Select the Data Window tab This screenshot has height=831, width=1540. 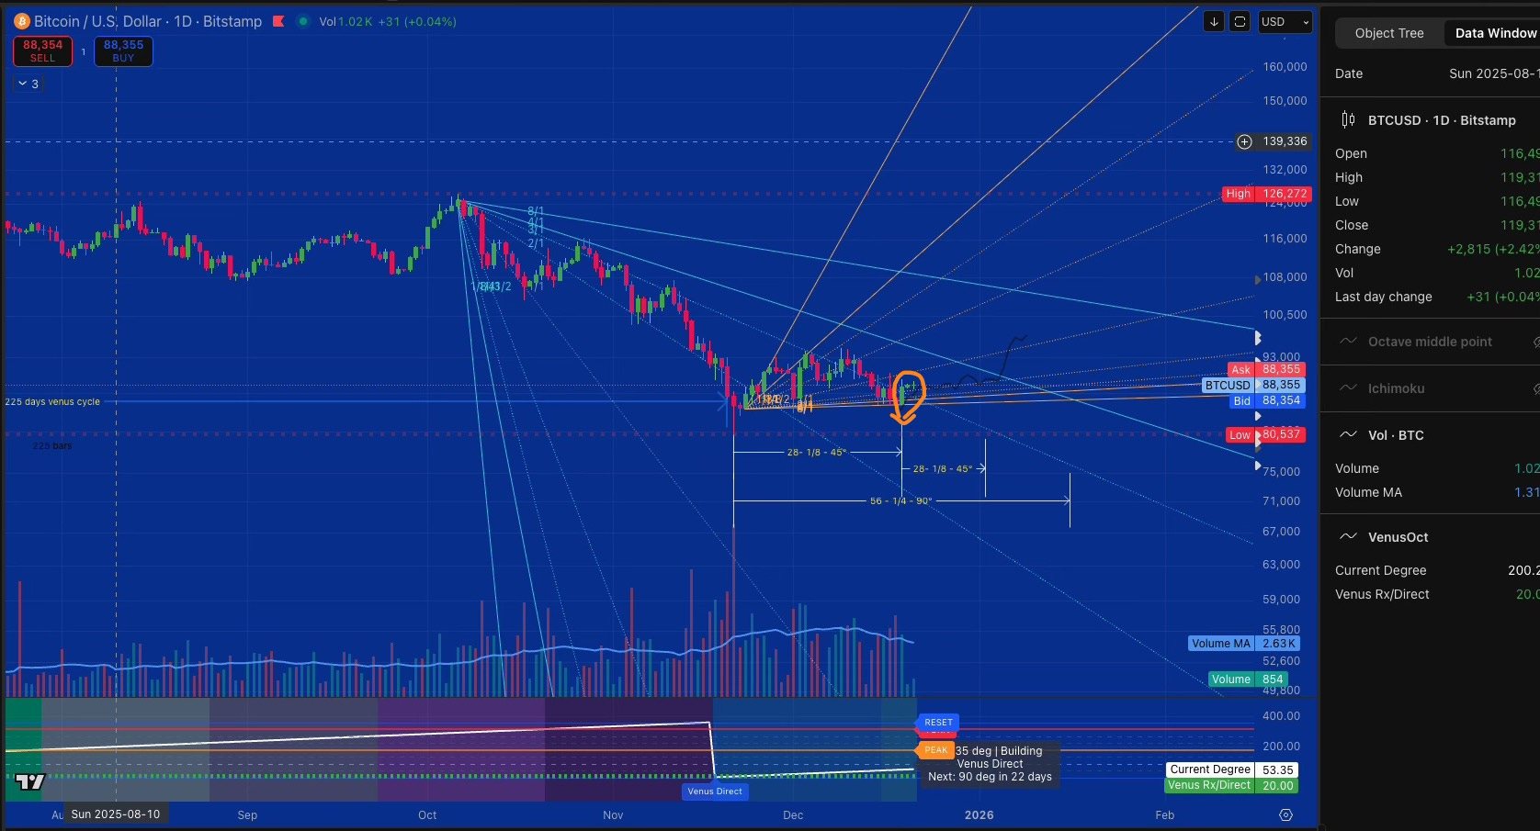[x=1494, y=33]
